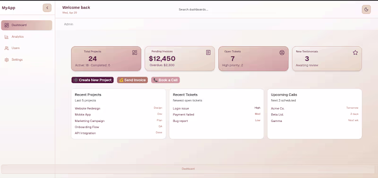Screen dimensions: 378x178
Task: Open Analytics in the sidebar
Action: (26, 37)
